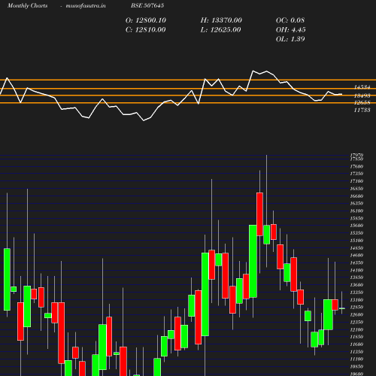Select the latest small doji candle
This screenshot has height=376, width=376.
(342, 308)
